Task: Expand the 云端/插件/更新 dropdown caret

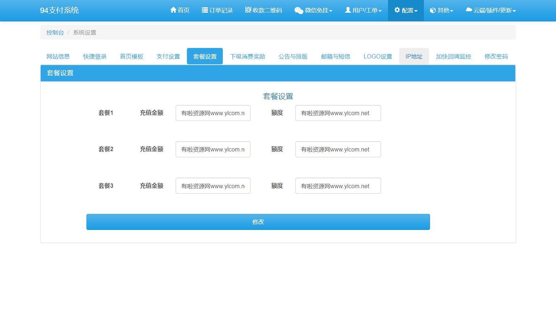Action: pos(514,11)
